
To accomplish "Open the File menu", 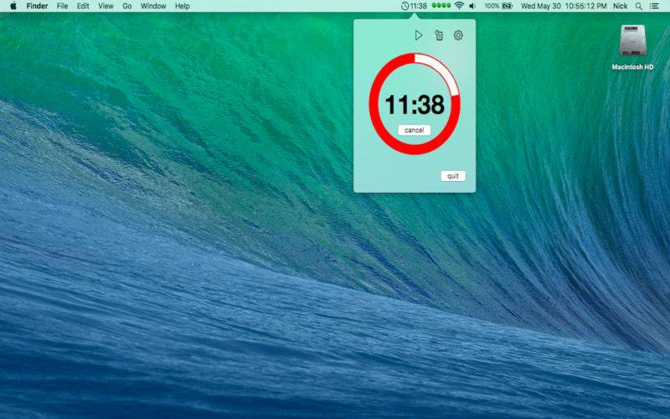I will 62,6.
